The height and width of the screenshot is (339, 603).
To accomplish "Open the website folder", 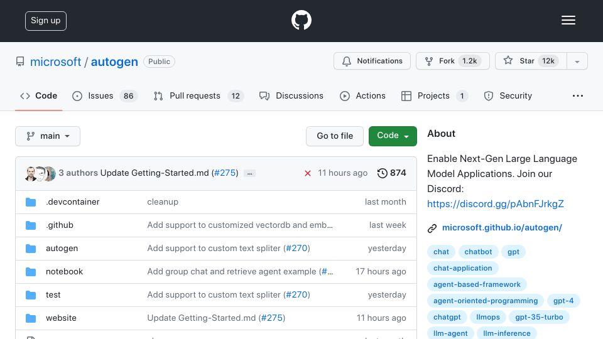I will point(61,318).
